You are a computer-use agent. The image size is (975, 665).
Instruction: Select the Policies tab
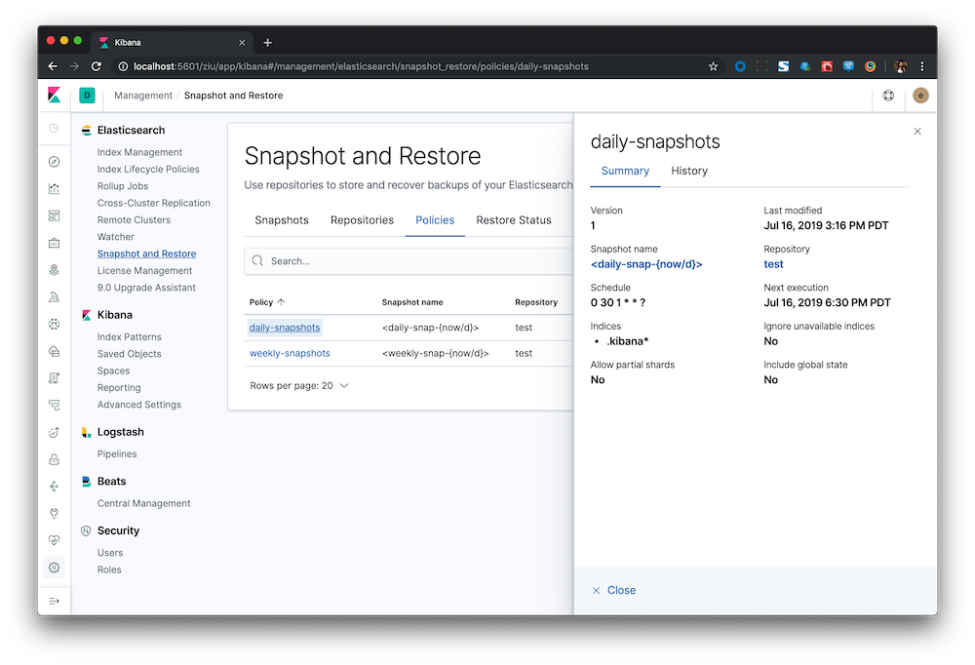435,220
